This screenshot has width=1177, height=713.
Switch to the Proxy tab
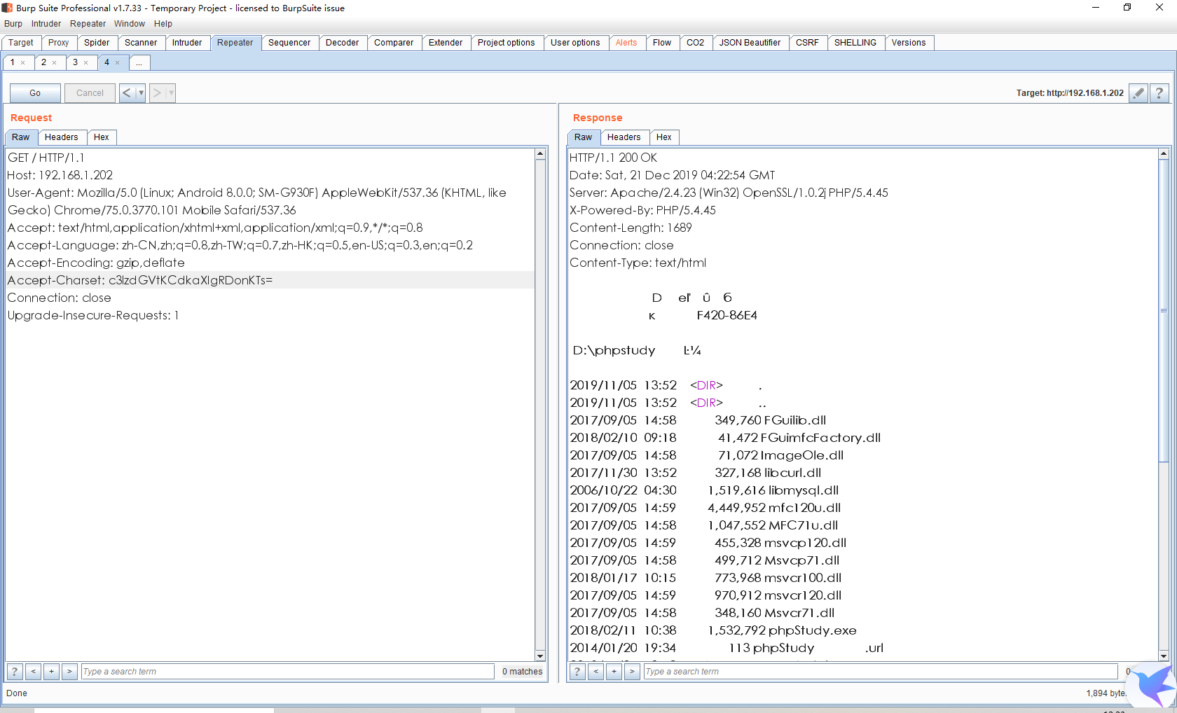[59, 43]
